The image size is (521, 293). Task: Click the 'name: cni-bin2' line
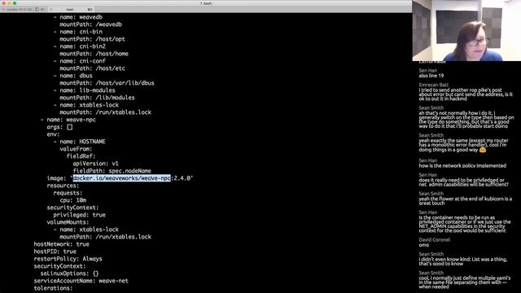tap(80, 46)
